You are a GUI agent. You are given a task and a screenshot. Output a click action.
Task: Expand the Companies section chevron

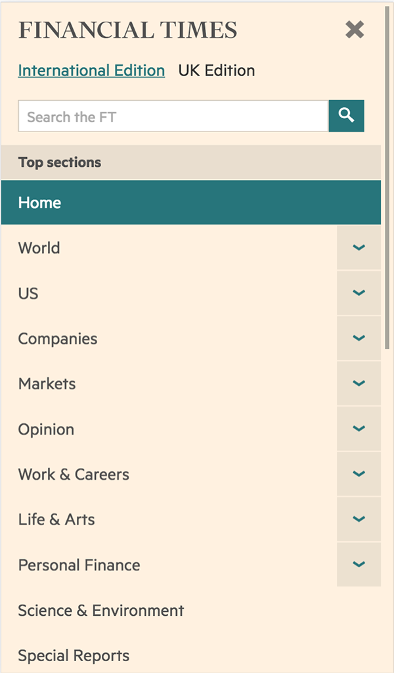point(359,338)
